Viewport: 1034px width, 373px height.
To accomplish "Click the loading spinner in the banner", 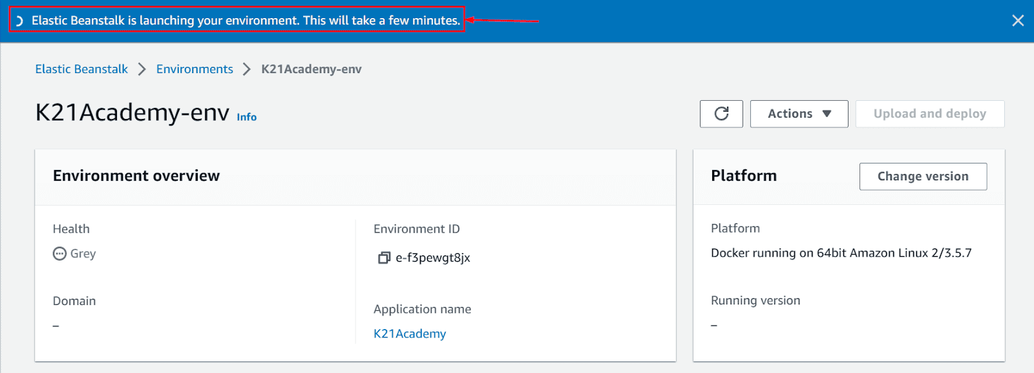I will point(19,21).
